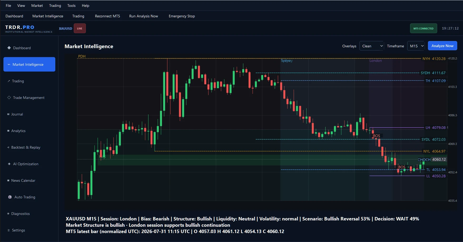Open the Overlays dropdown set to Clean

coord(372,46)
